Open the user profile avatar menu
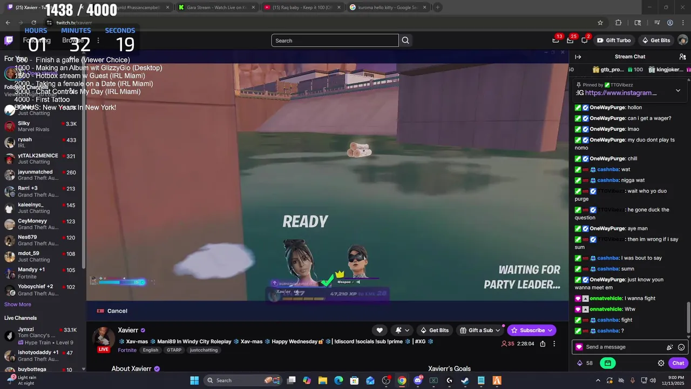The width and height of the screenshot is (691, 389). (683, 41)
